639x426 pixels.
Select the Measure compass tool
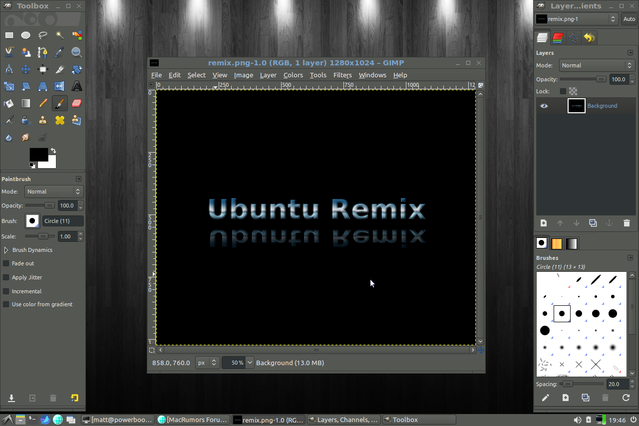click(9, 69)
